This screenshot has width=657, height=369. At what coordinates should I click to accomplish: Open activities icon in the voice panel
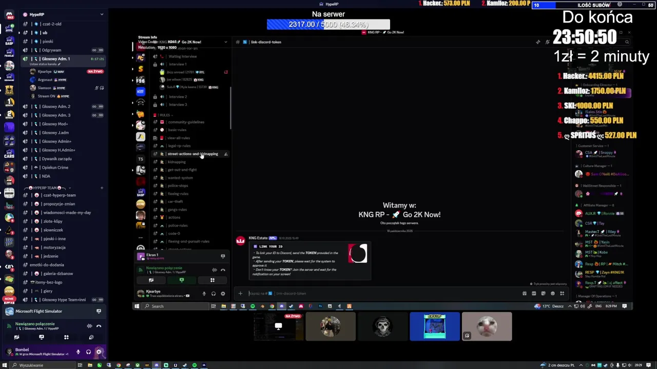[66, 337]
